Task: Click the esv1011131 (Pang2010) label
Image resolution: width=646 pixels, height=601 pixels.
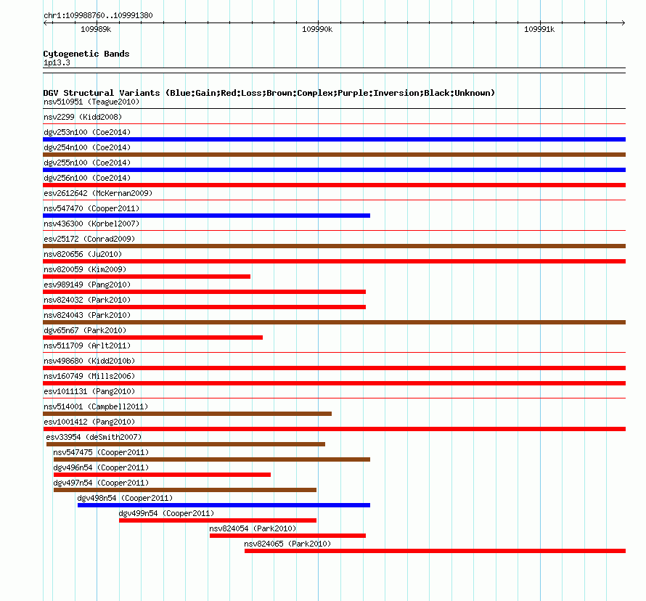Action: click(89, 391)
